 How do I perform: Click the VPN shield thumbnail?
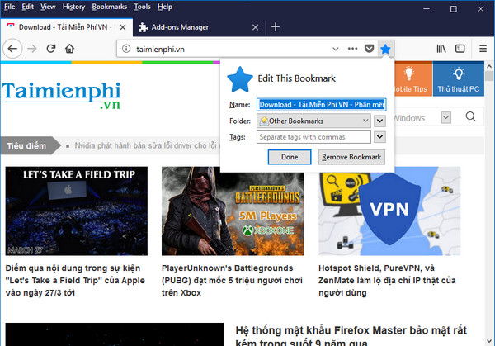(x=389, y=211)
